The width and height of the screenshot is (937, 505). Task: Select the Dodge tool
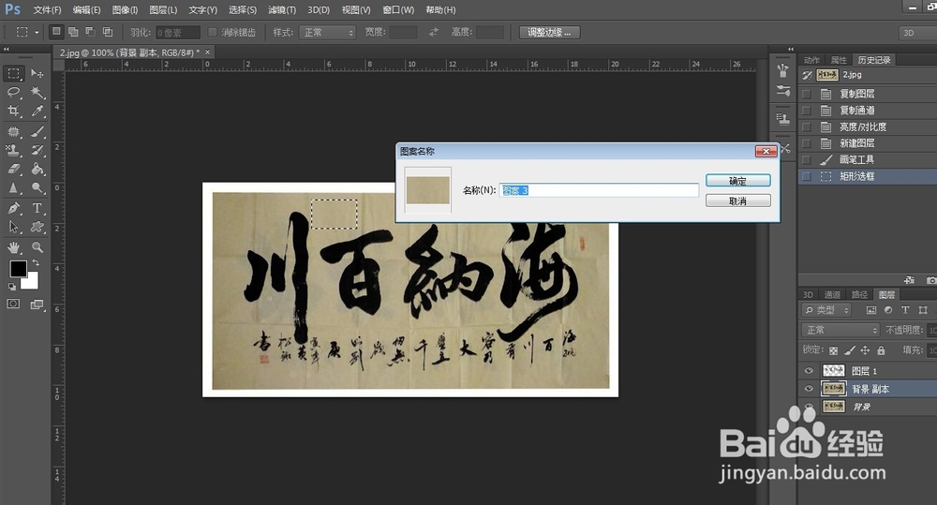pyautogui.click(x=37, y=188)
